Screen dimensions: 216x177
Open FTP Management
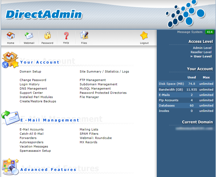tap(93, 80)
